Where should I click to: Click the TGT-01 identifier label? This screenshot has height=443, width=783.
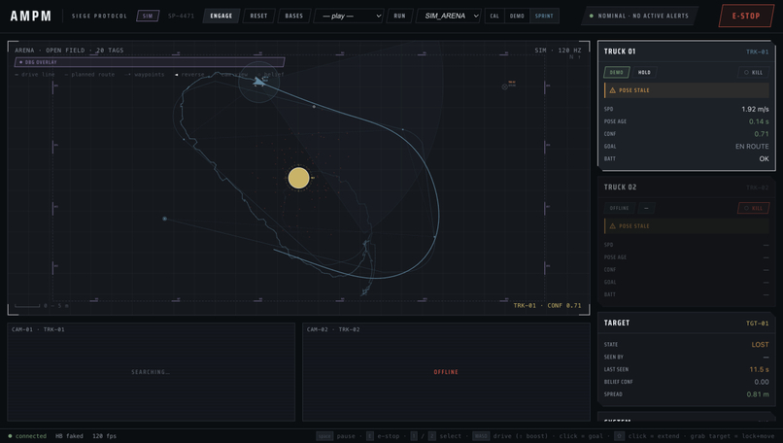tap(757, 324)
